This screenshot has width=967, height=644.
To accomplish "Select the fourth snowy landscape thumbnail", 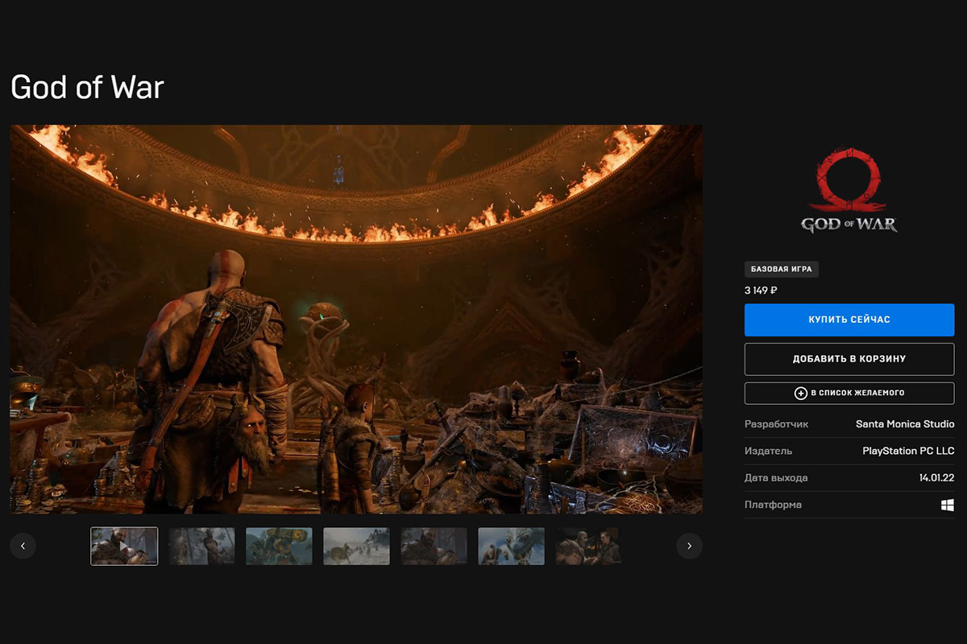I will [356, 546].
